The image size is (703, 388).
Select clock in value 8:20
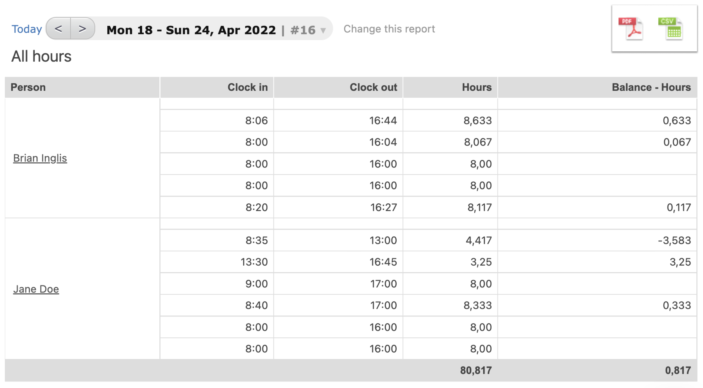[x=257, y=207]
